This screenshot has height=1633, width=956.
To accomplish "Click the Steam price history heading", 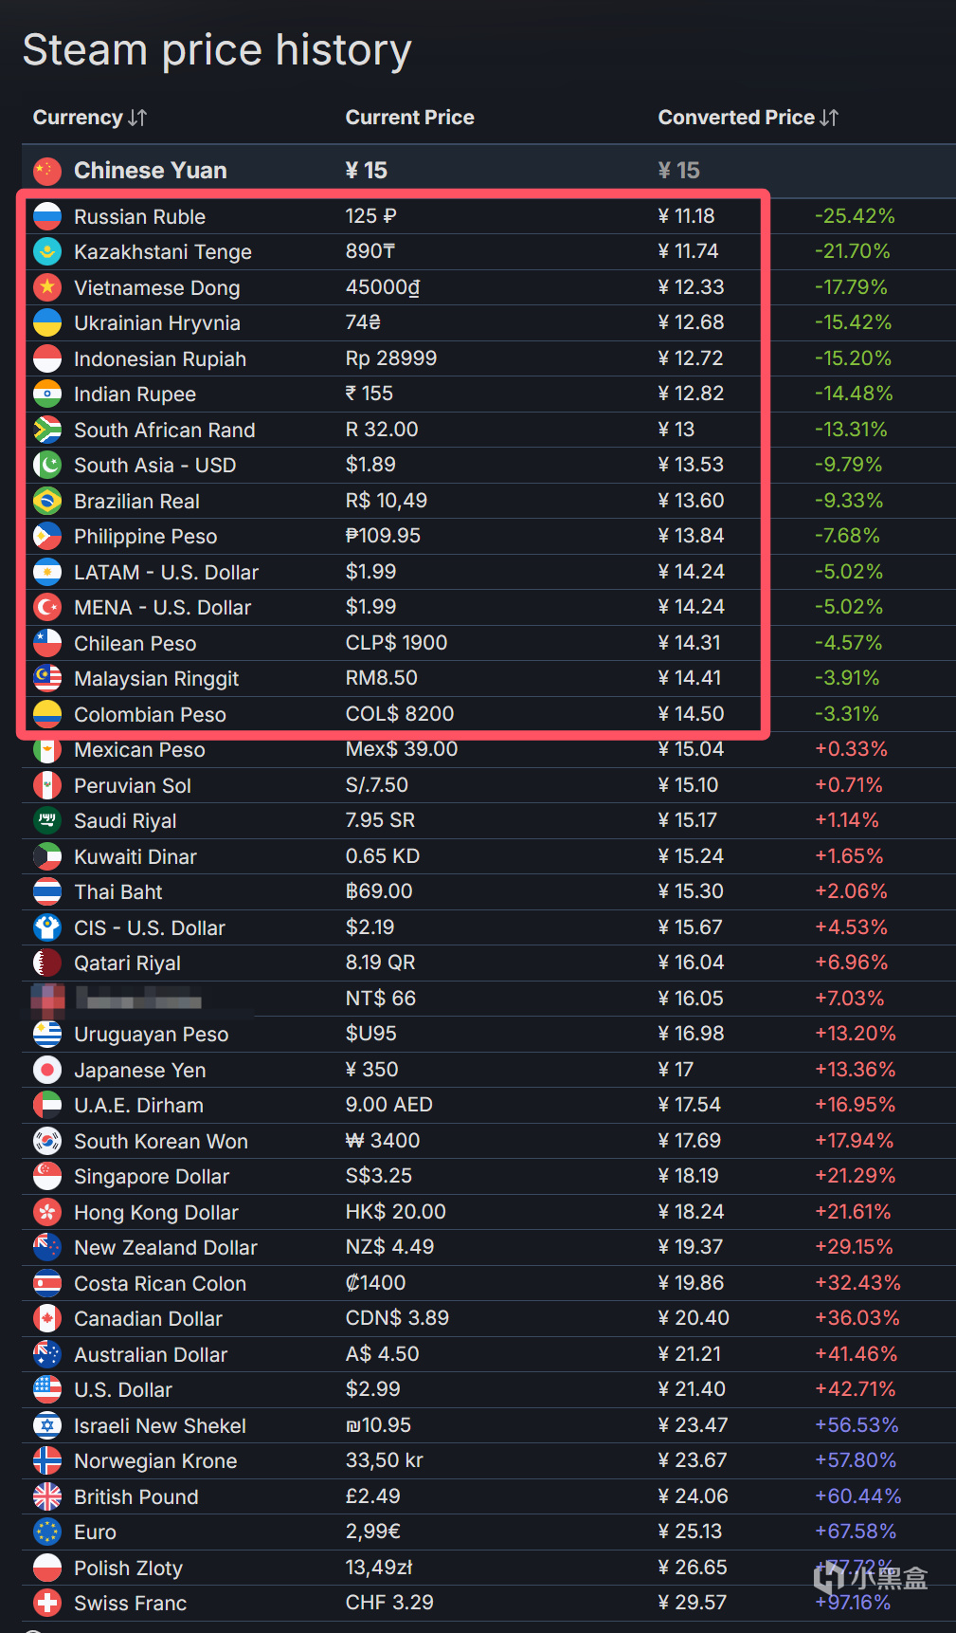I will 217,50.
